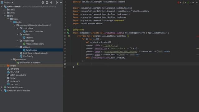The image size is (199, 112).
Task: Click 'val product = Product()' line
Action: (x=99, y=42)
